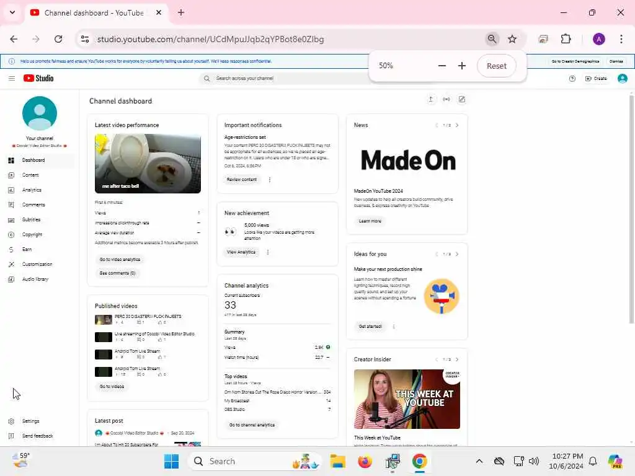The width and height of the screenshot is (635, 476).
Task: Open This Week at YouTube video thumbnail
Action: coord(407,399)
